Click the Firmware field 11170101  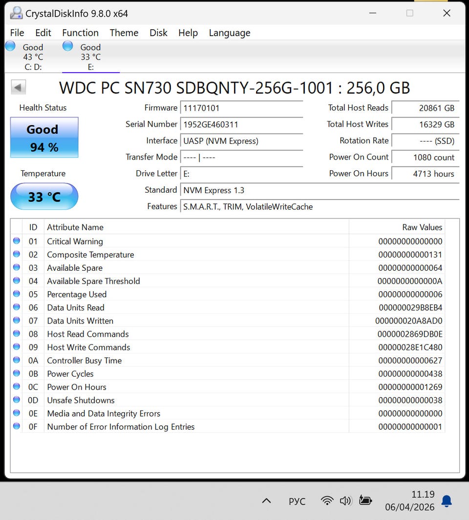pos(241,108)
